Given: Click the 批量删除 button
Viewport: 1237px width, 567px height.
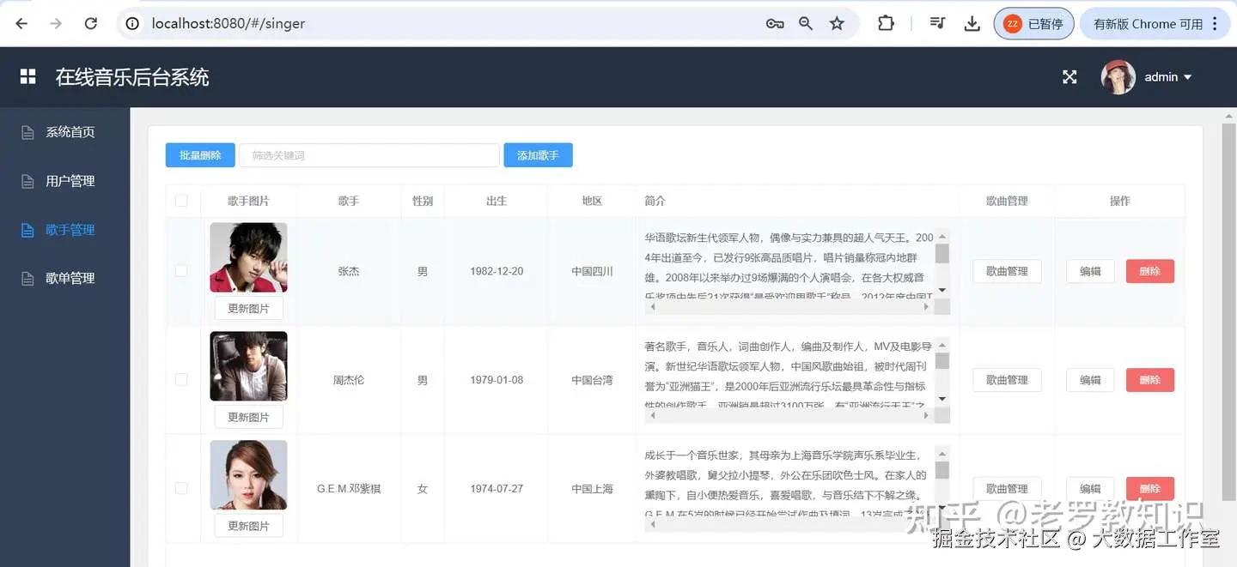Looking at the screenshot, I should tap(200, 155).
